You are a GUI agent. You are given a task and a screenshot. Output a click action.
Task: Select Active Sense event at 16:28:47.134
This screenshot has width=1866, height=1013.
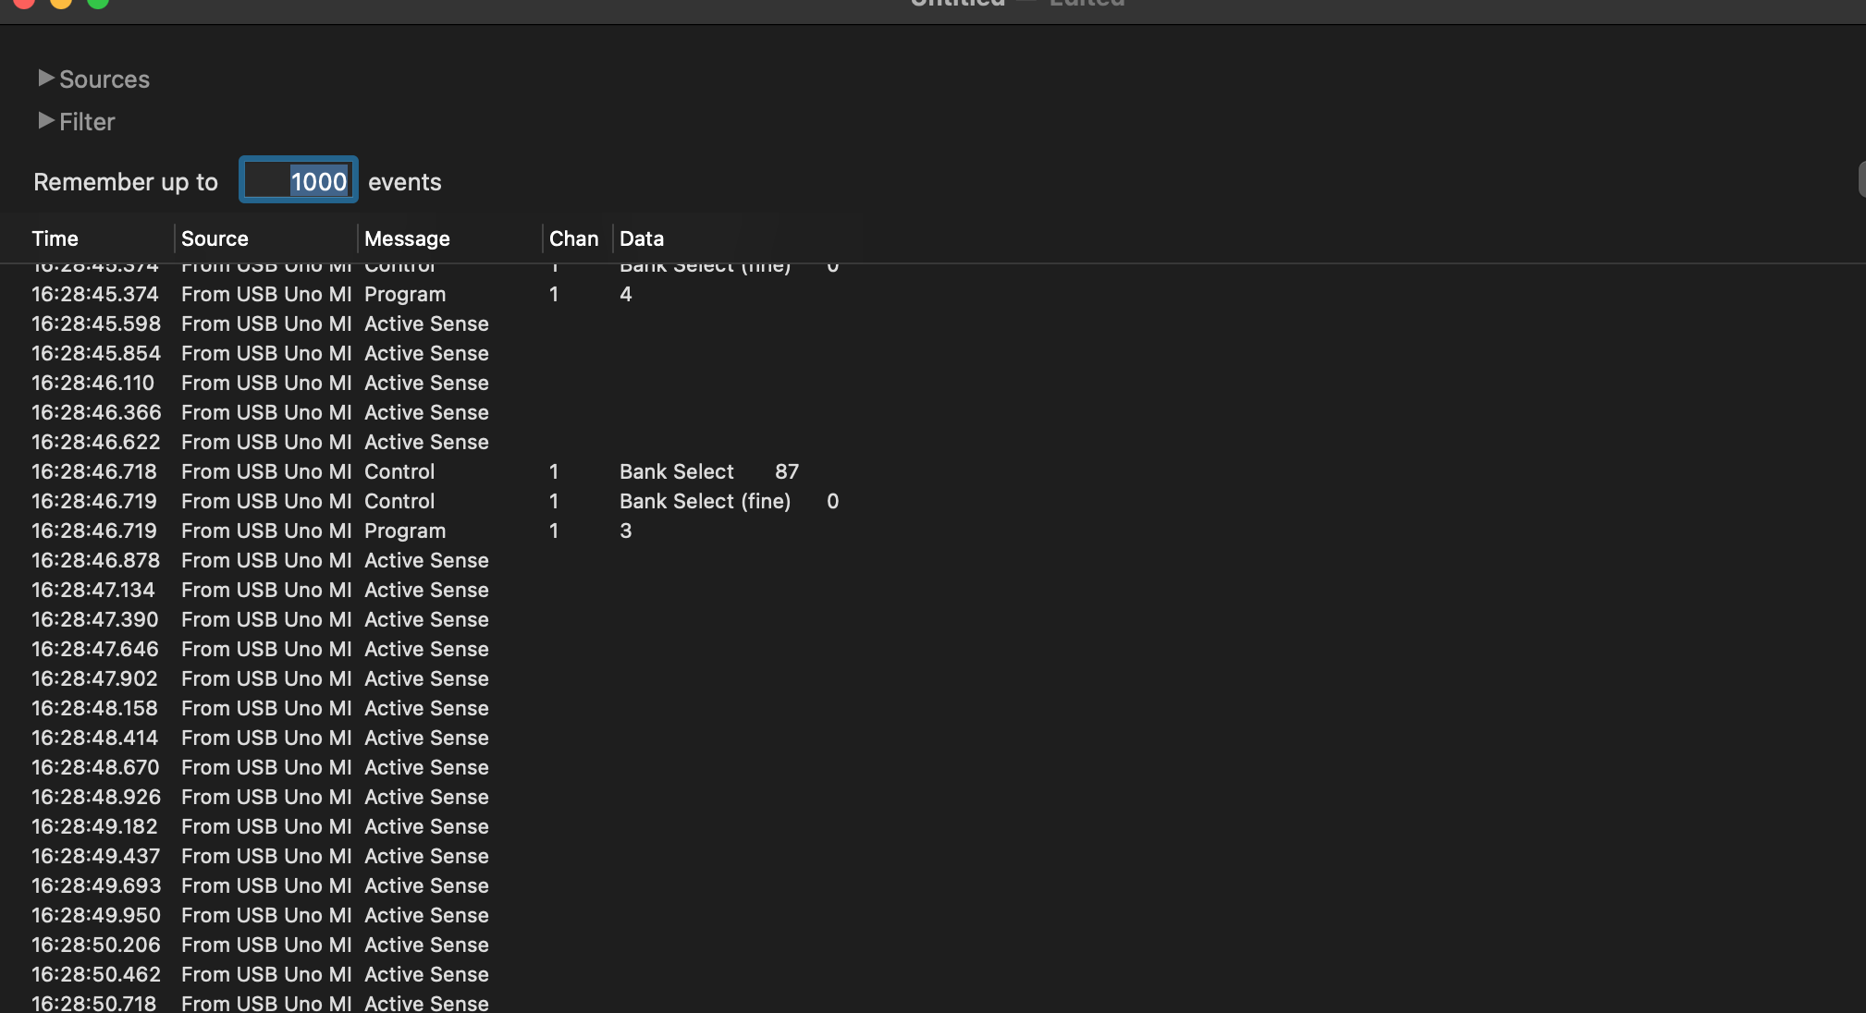pos(426,590)
